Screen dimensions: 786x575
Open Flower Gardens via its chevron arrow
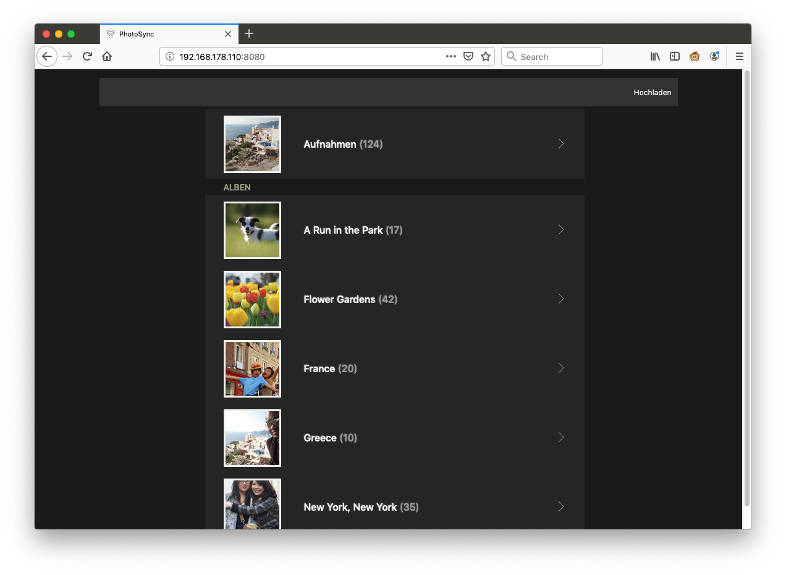561,299
